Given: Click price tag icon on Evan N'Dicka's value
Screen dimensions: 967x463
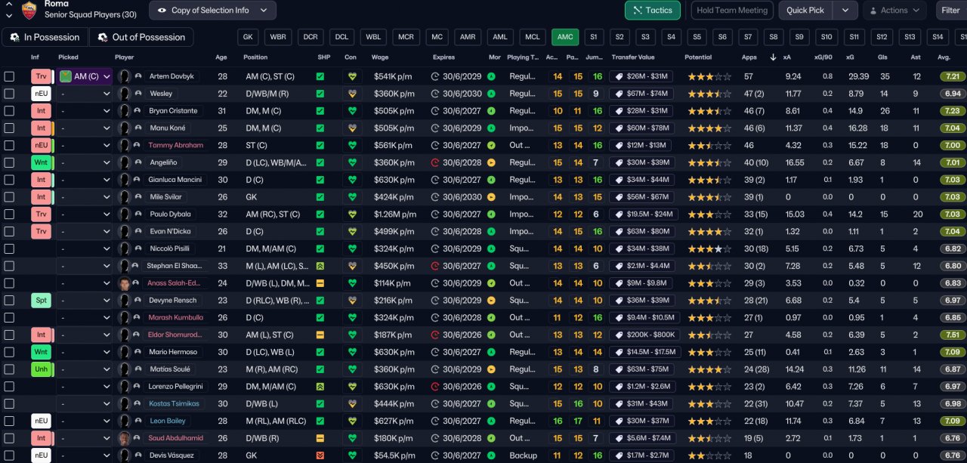Looking at the screenshot, I should pyautogui.click(x=619, y=232).
